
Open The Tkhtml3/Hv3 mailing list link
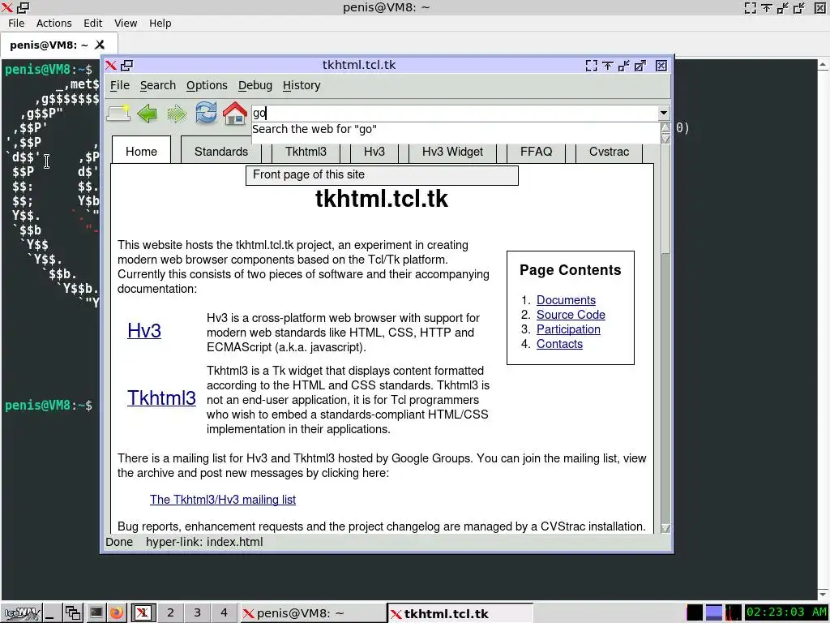(223, 500)
